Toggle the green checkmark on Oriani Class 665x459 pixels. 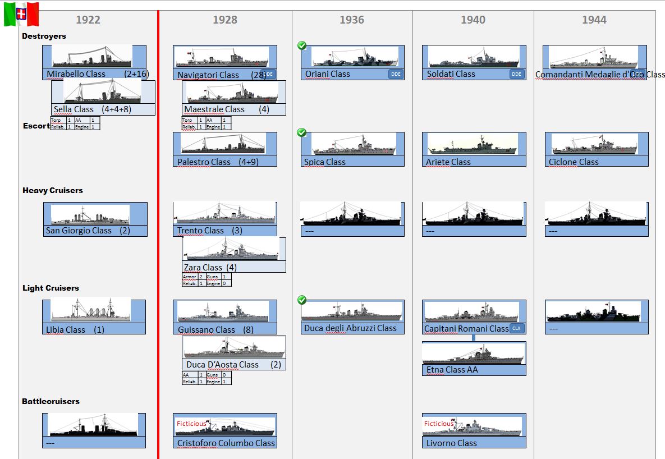[302, 45]
